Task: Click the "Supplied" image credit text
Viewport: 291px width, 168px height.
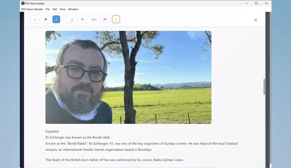Action: point(52,131)
